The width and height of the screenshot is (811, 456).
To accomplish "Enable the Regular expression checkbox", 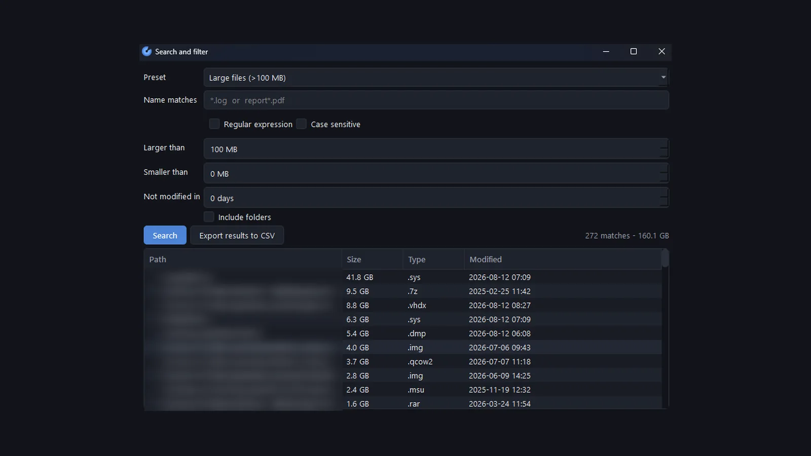I will pyautogui.click(x=214, y=124).
